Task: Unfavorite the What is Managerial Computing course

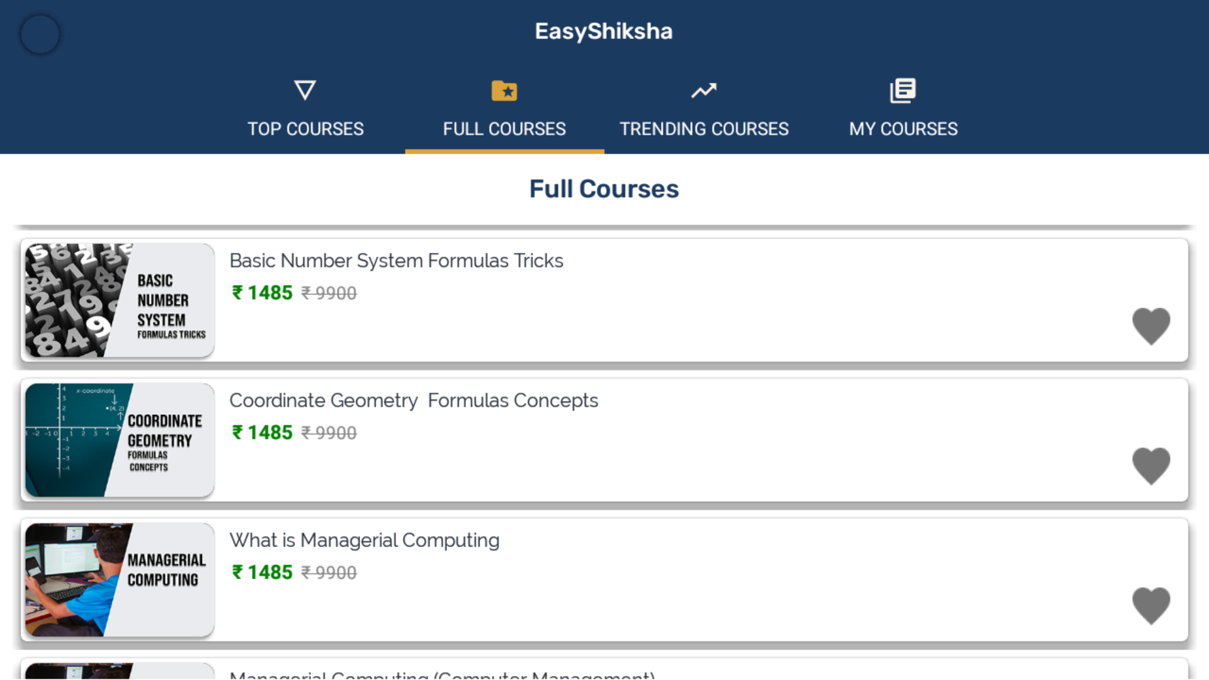Action: [1152, 605]
